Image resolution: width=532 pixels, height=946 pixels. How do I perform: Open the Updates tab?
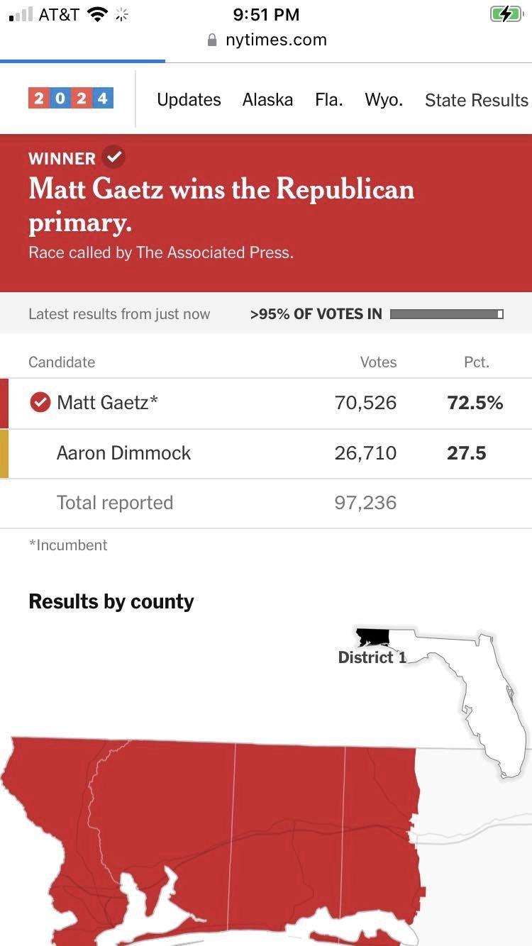click(x=189, y=100)
